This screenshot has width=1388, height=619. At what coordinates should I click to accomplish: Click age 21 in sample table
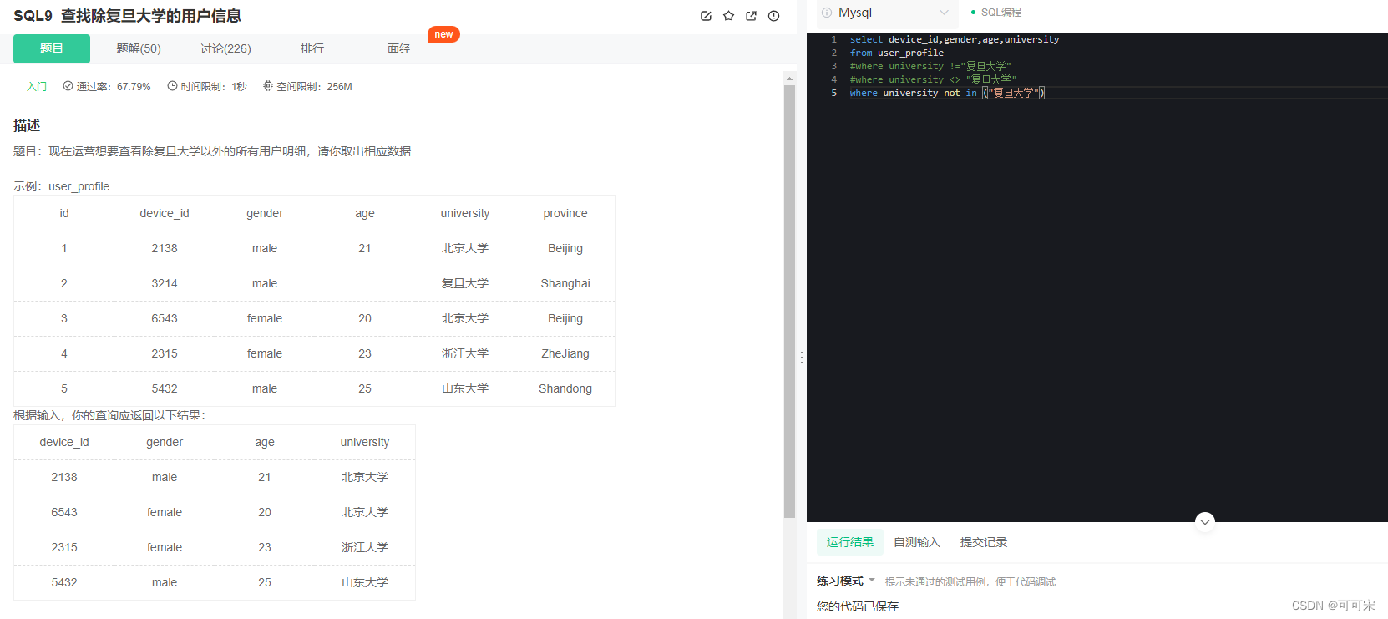pyautogui.click(x=365, y=248)
